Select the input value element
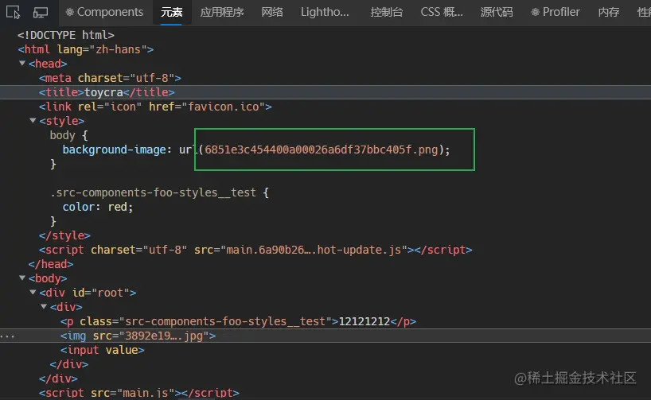Screen dimensions: 651x400 coord(102,350)
